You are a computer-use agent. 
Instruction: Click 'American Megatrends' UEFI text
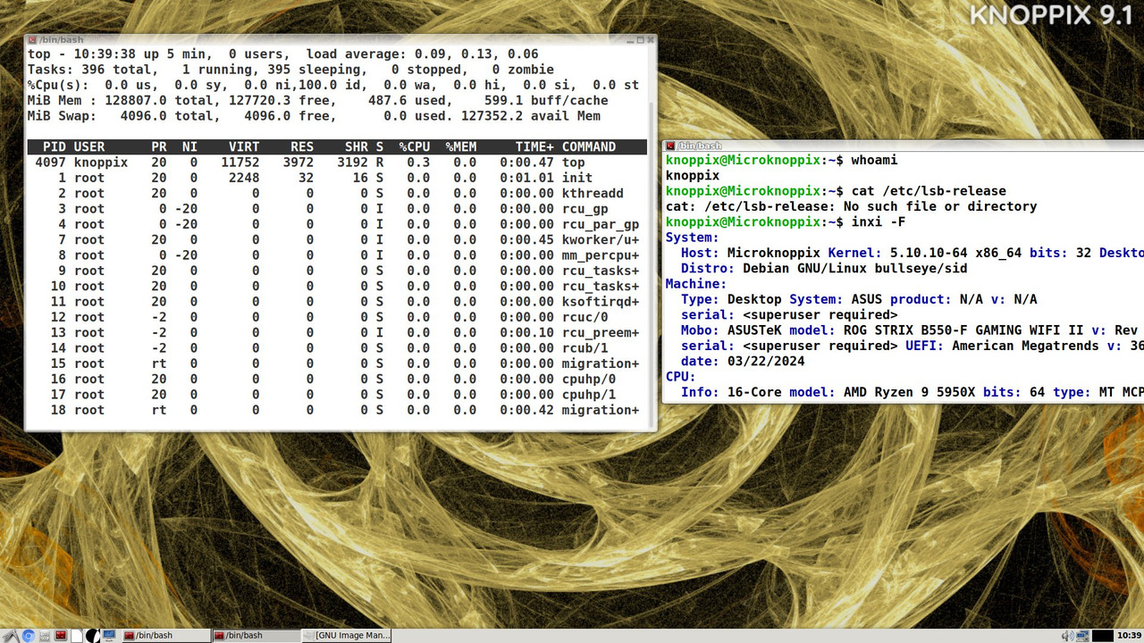pyautogui.click(x=1025, y=347)
